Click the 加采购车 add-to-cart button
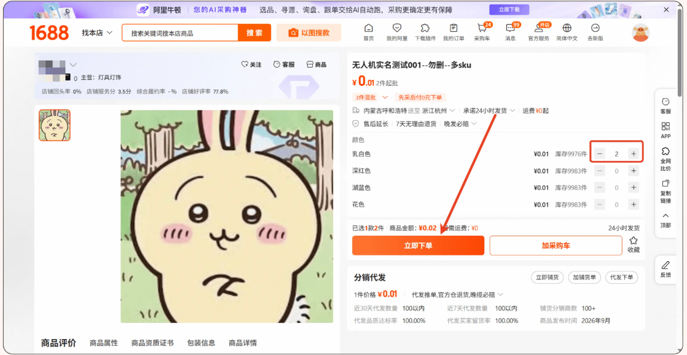687x355 pixels. (x=555, y=246)
